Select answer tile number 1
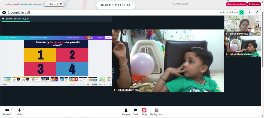Viewport: 264px width, 118px height. click(x=40, y=55)
